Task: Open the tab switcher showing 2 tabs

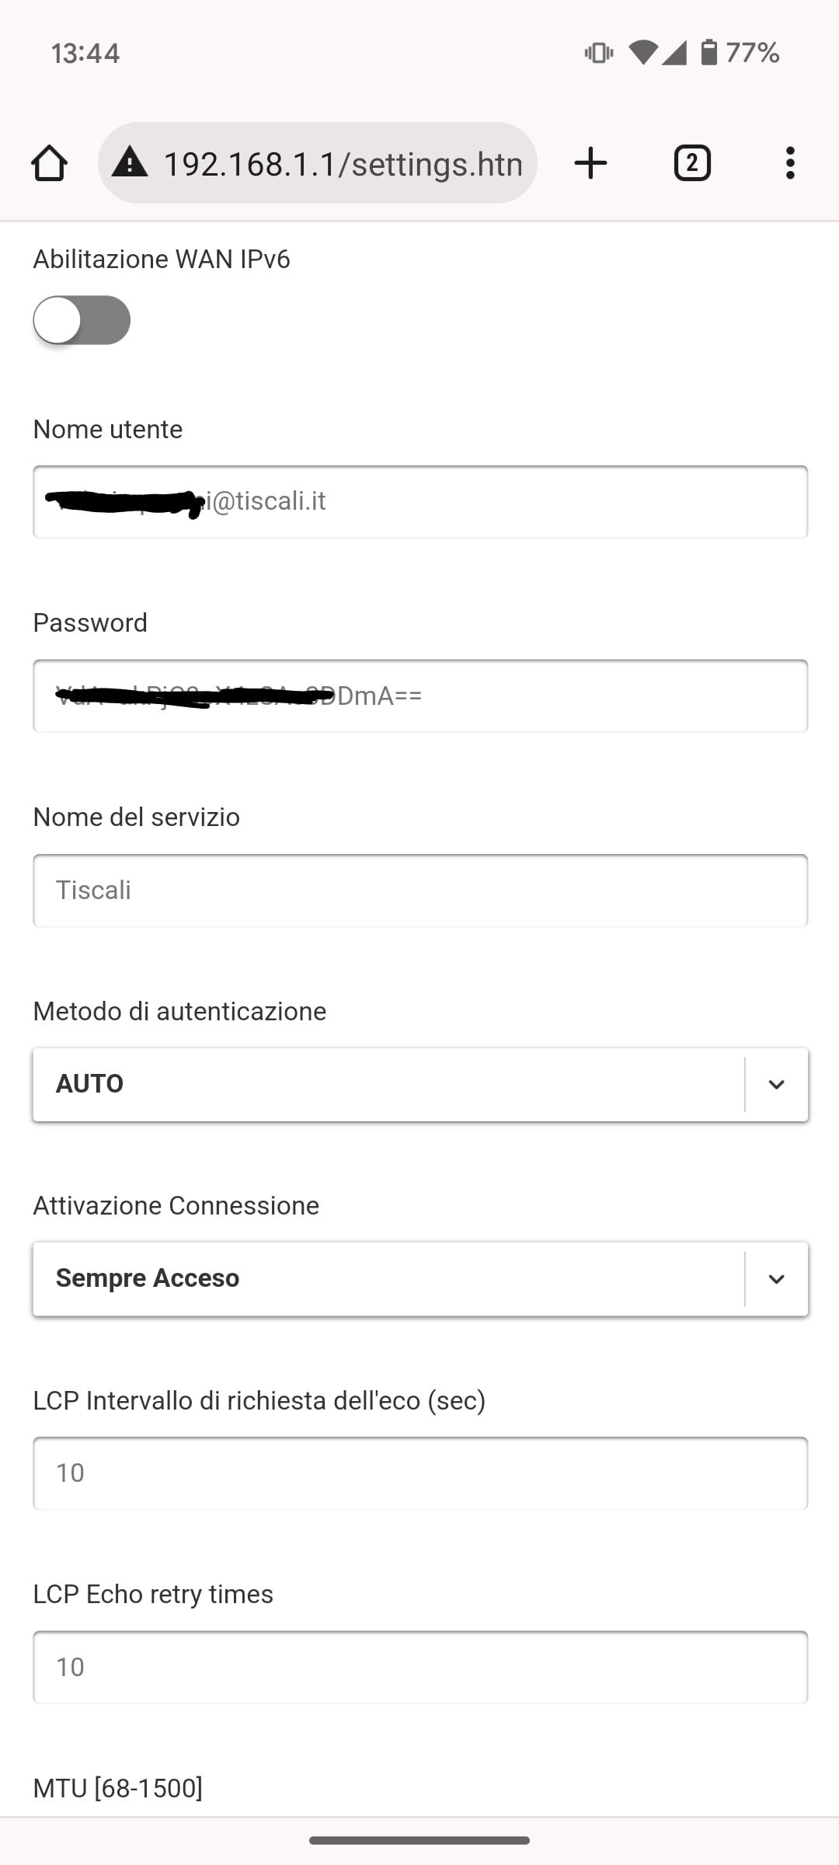Action: tap(692, 163)
